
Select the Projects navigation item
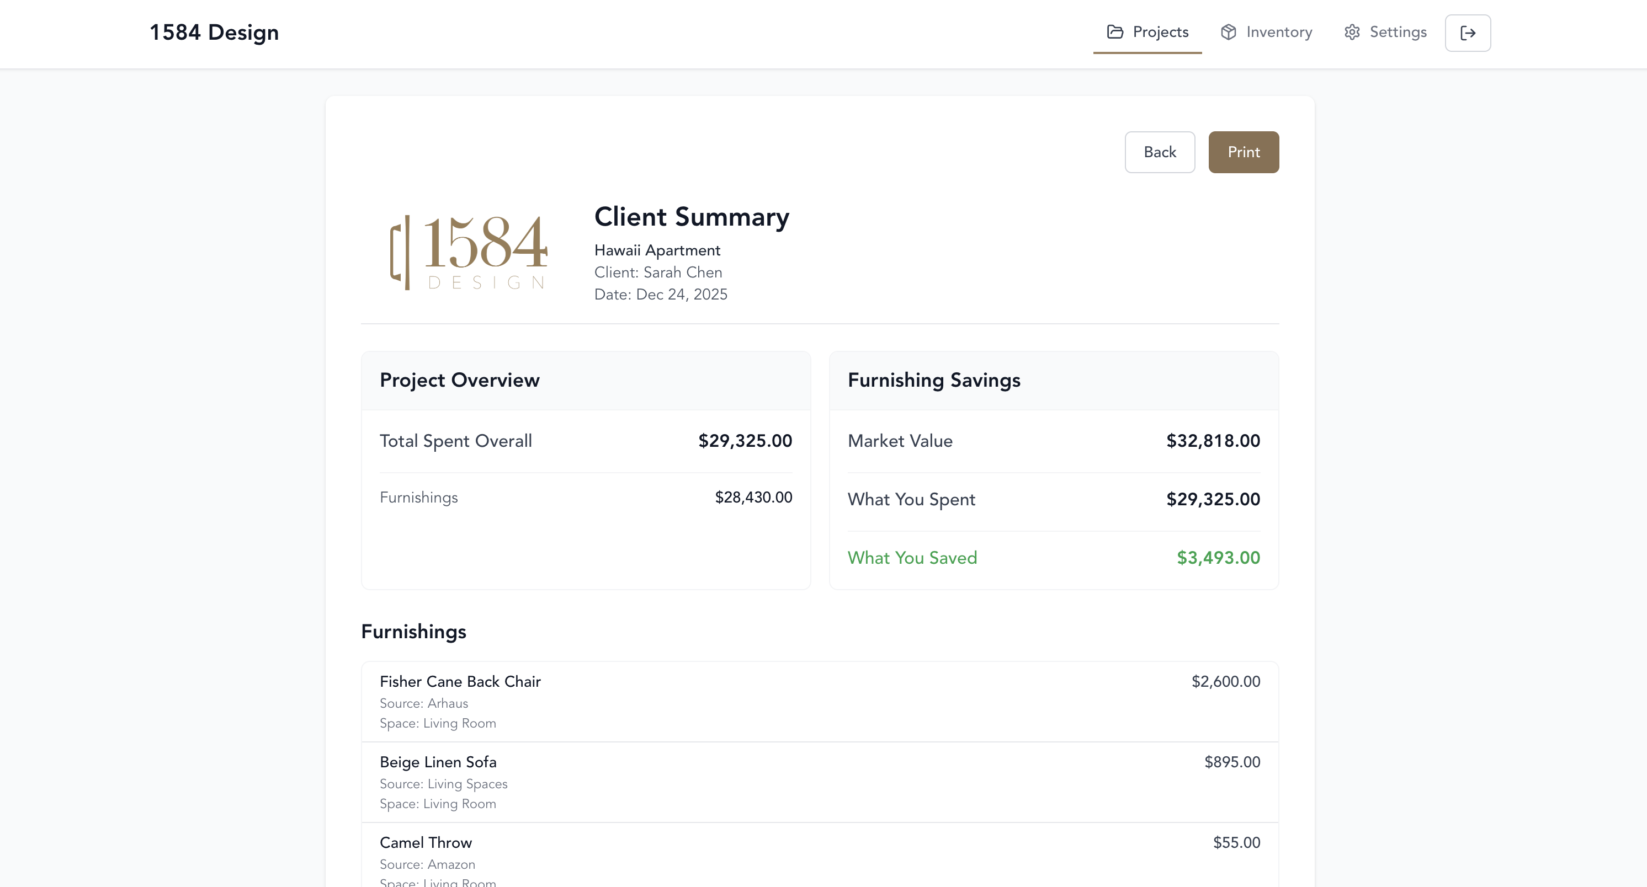[x=1160, y=32]
